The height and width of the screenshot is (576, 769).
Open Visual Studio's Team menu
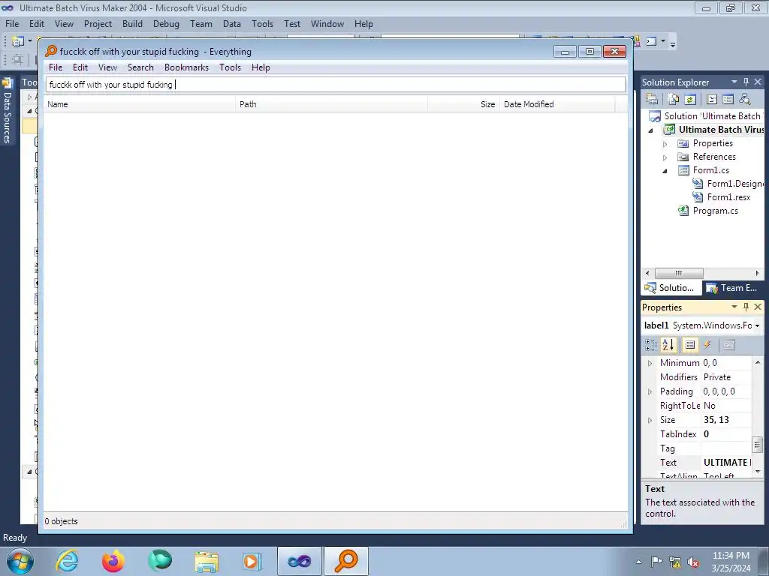(201, 24)
